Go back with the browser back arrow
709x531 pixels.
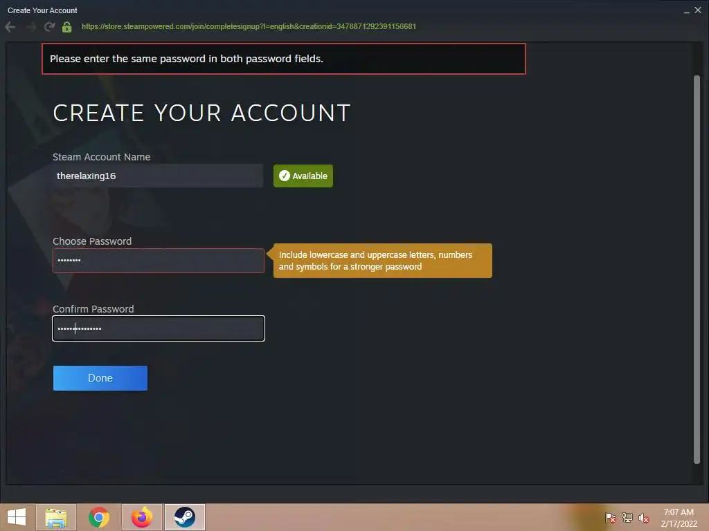pyautogui.click(x=10, y=27)
